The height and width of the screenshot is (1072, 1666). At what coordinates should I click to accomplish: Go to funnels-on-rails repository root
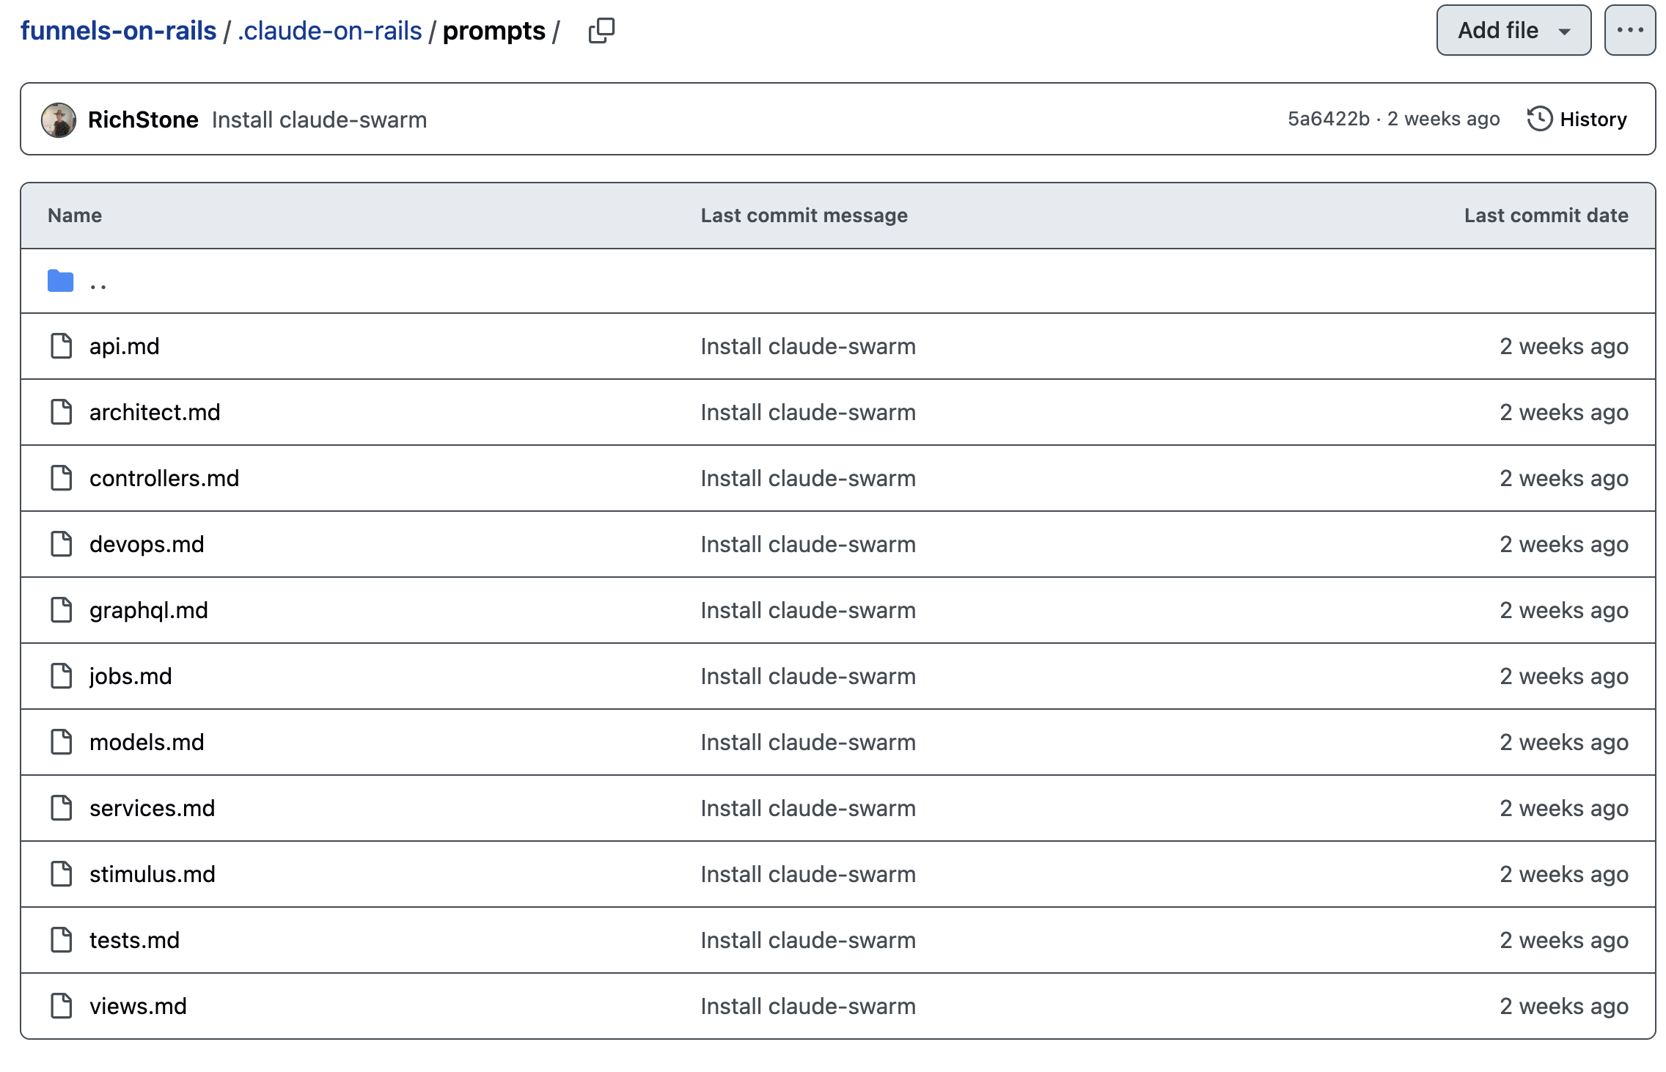118,31
